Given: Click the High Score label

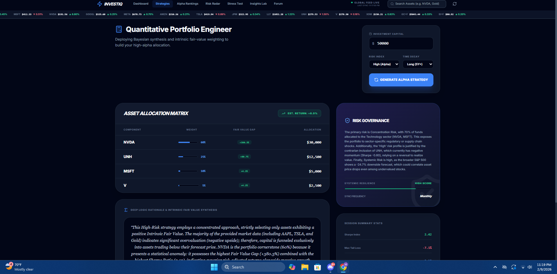Looking at the screenshot, I should coord(423,183).
